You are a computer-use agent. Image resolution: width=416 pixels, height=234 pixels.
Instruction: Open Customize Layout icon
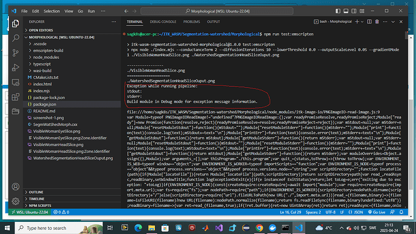tap(362, 11)
